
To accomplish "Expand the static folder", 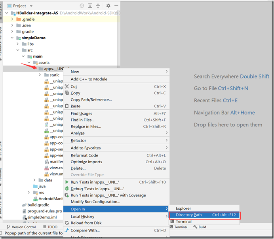I will (40, 75).
